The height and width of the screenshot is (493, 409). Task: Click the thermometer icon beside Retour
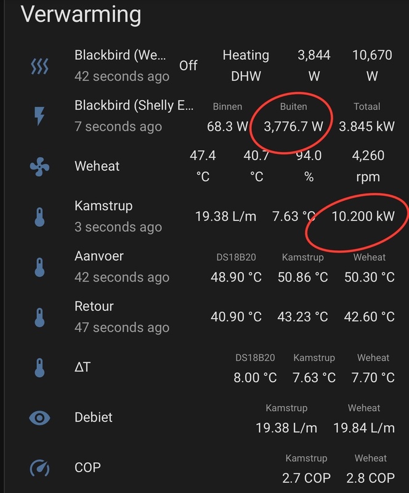tap(39, 317)
